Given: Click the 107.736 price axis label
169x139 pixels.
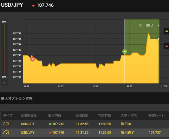Looking at the screenshot, I should click(x=17, y=67).
